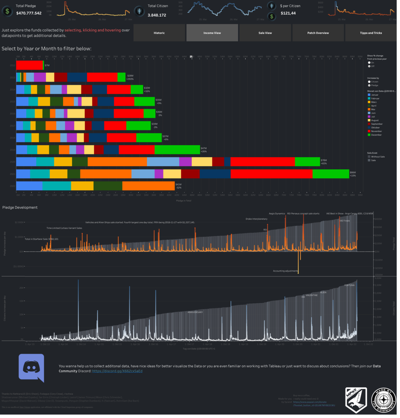
Task: Choose Increase by Pledge option
Action: [x=369, y=85]
